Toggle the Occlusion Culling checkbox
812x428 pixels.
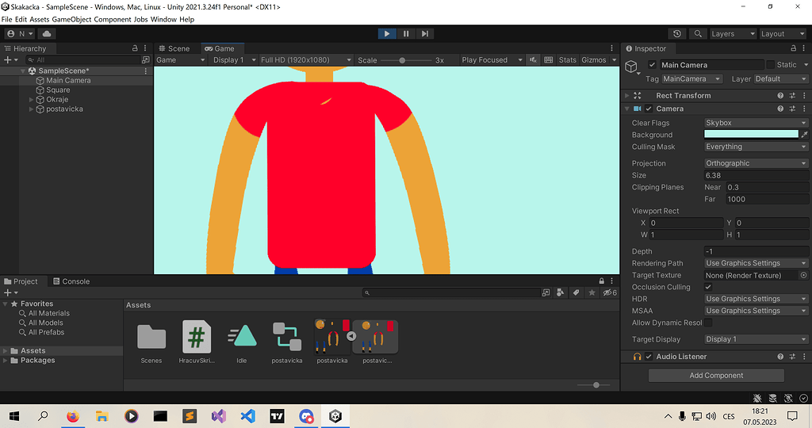point(708,287)
